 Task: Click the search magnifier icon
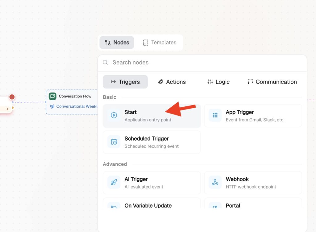[105, 62]
